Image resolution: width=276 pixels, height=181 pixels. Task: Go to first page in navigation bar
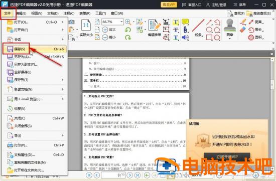(89, 175)
